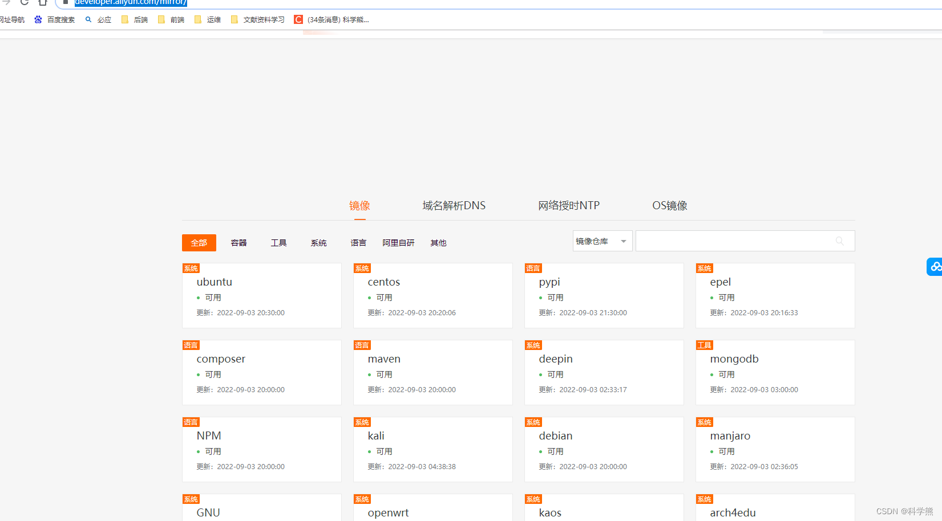Filter mirrors by 工具
This screenshot has height=521, width=942.
[278, 243]
